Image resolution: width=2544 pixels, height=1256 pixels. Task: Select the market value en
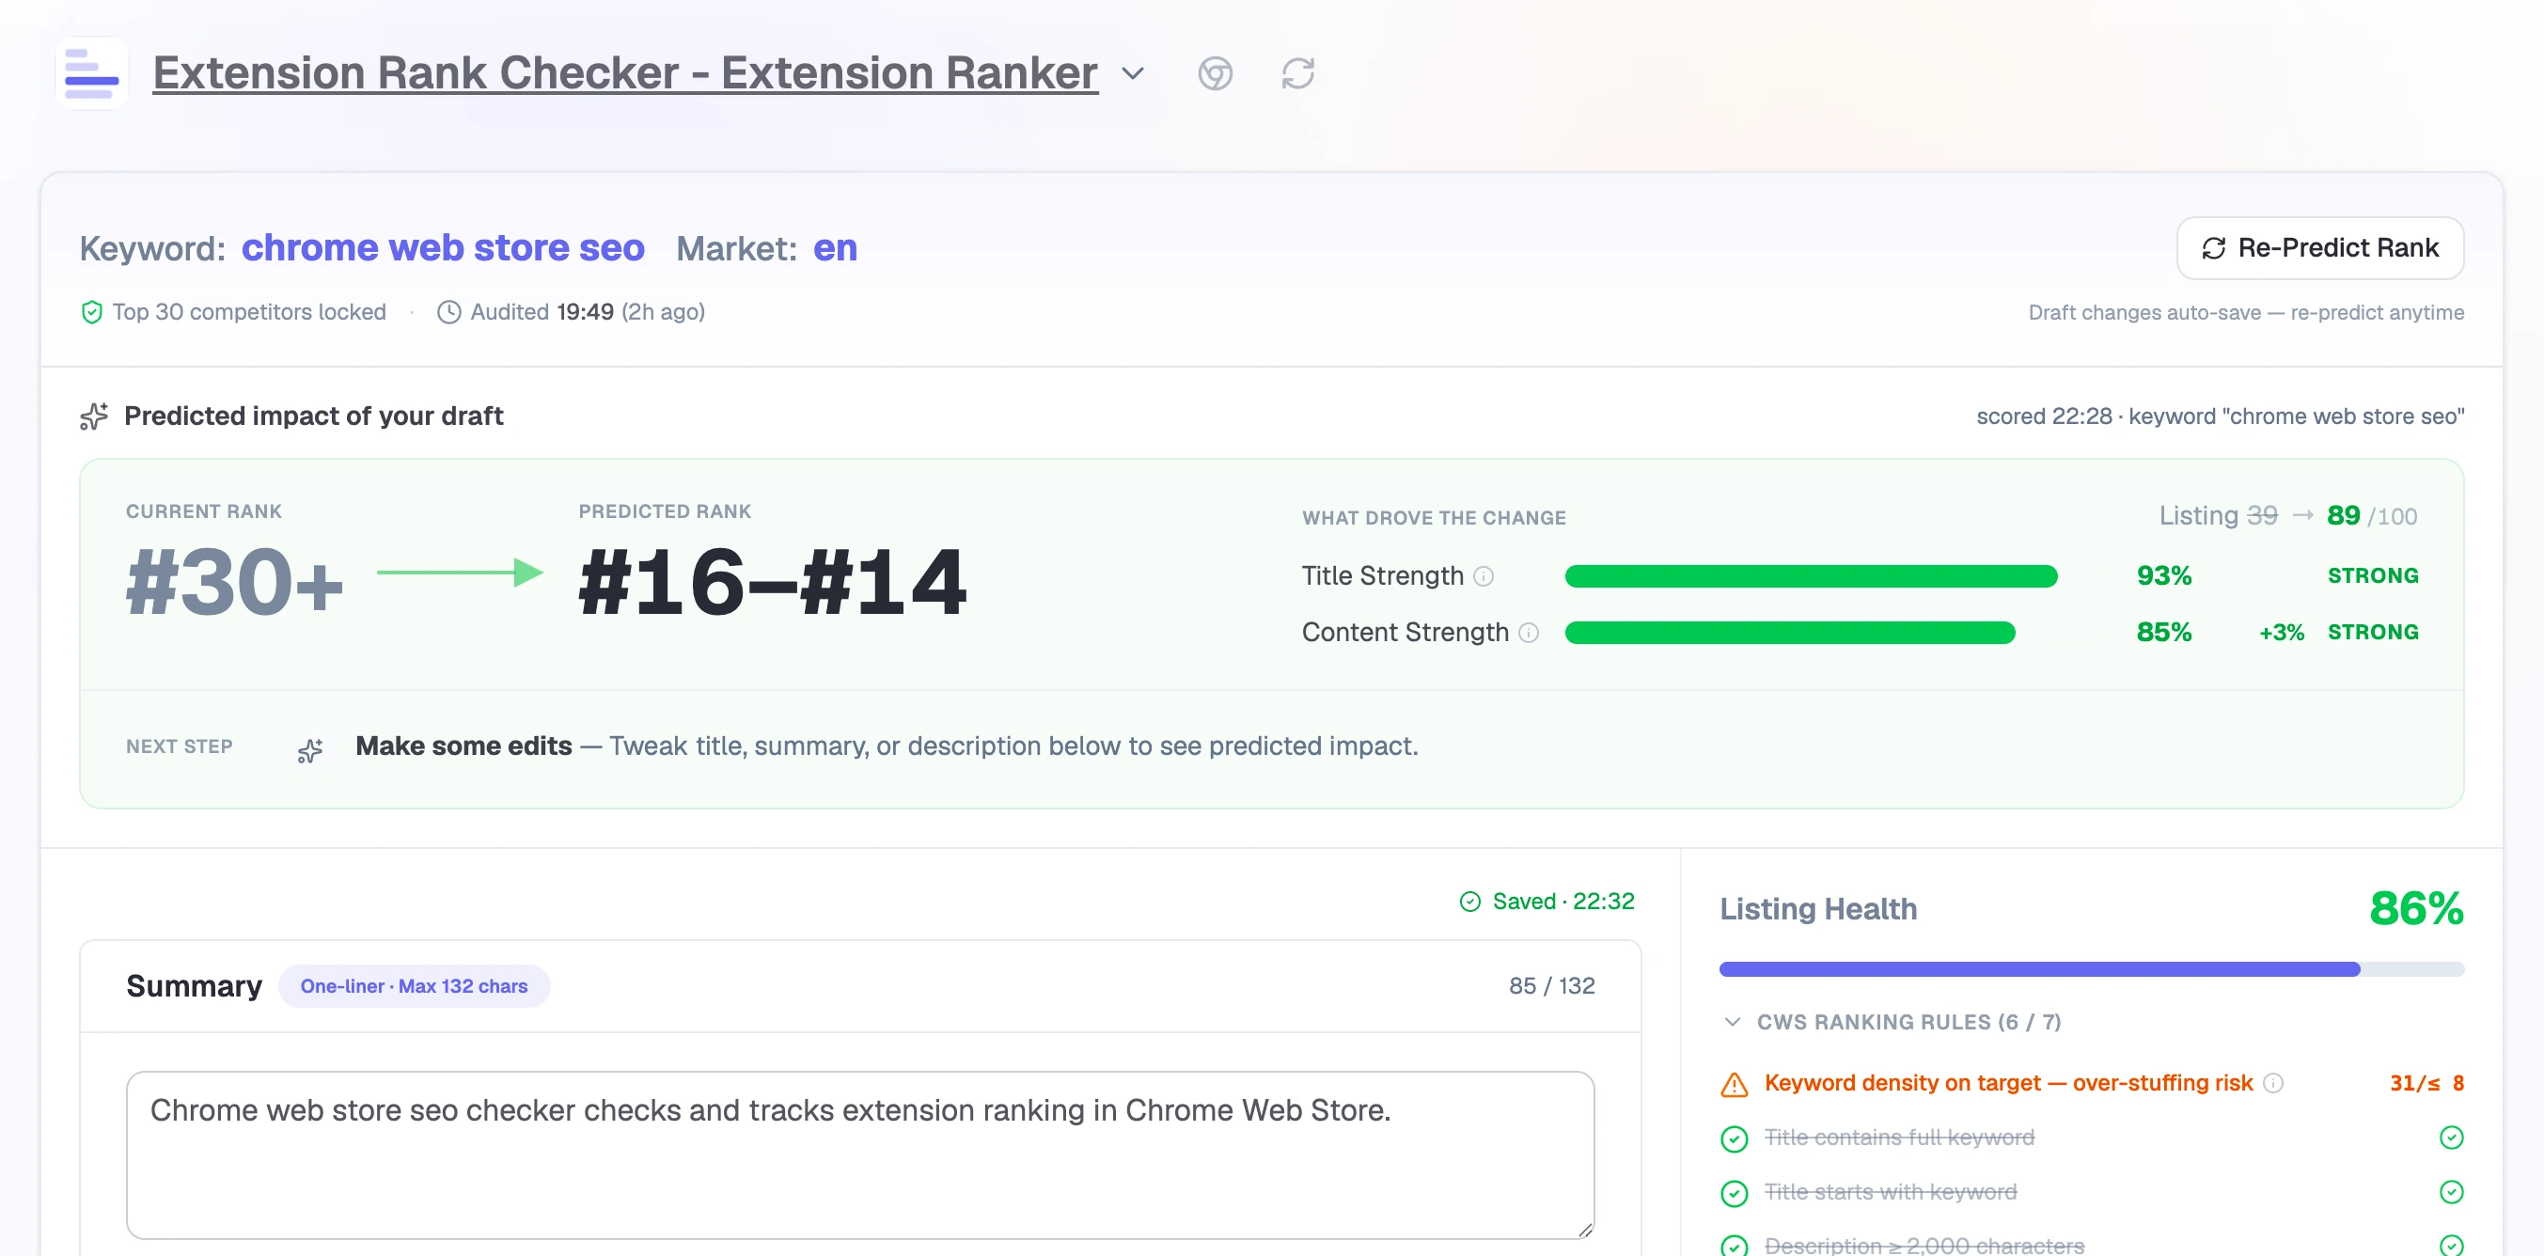click(x=835, y=248)
